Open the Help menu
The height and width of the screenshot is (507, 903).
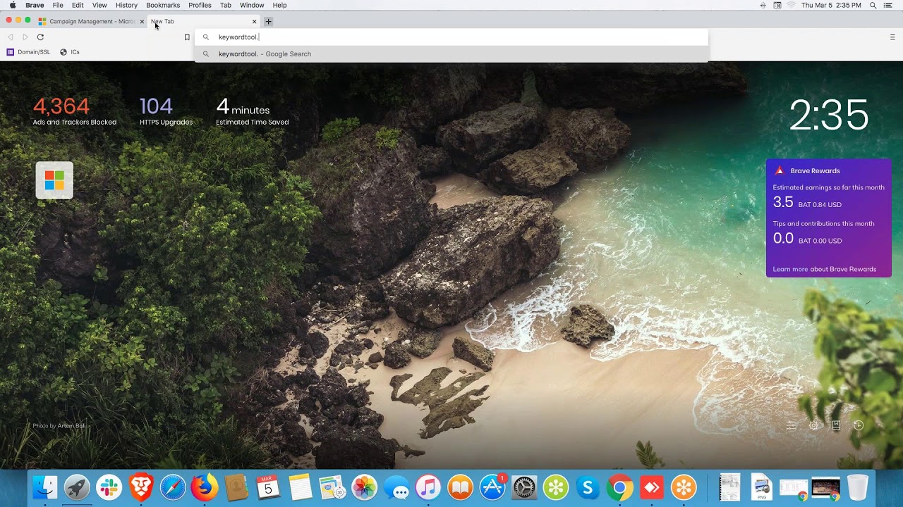[279, 5]
